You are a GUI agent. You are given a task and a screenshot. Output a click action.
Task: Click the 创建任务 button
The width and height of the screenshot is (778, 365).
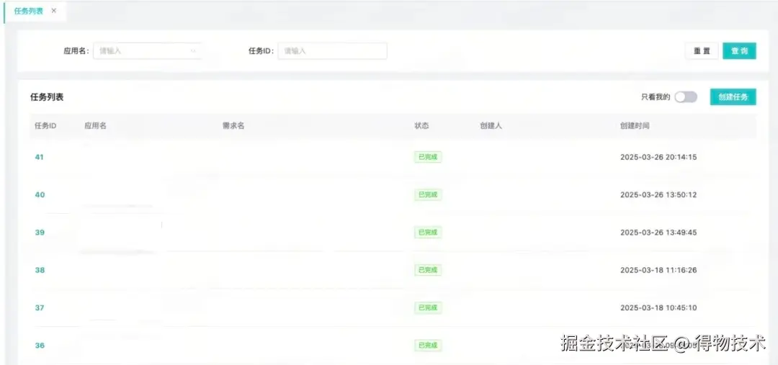pyautogui.click(x=733, y=97)
